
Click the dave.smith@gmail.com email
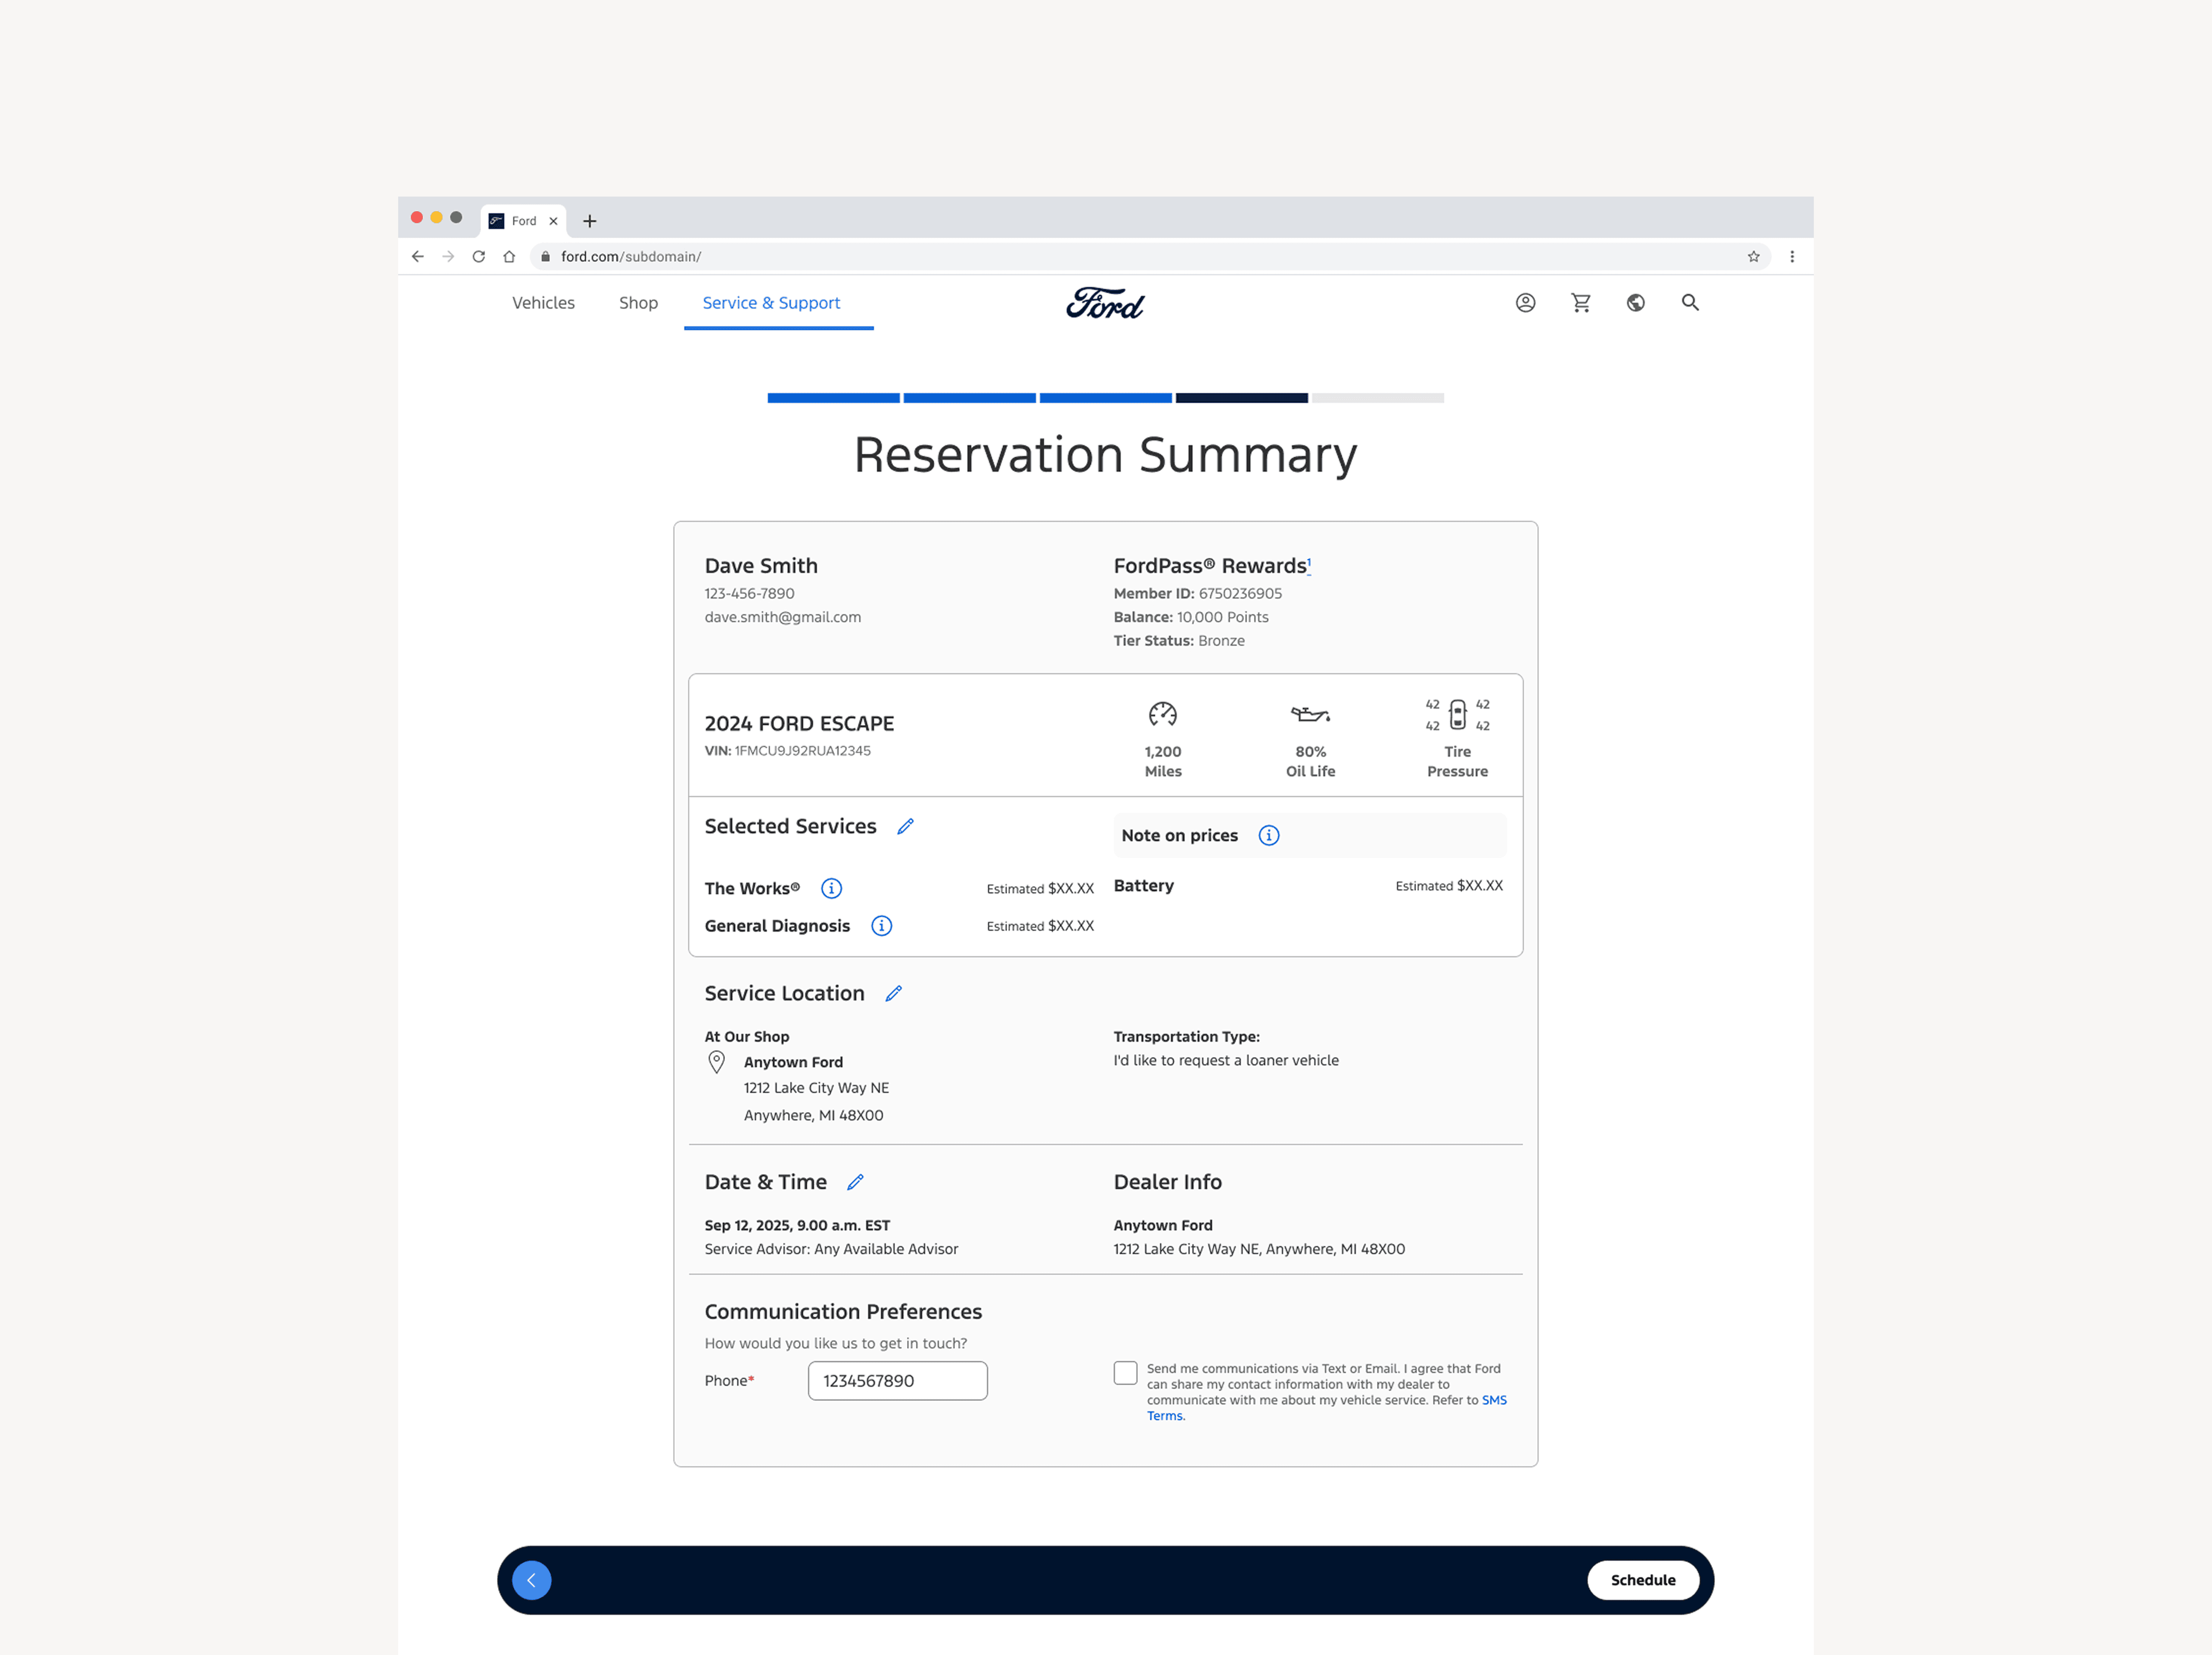782,618
